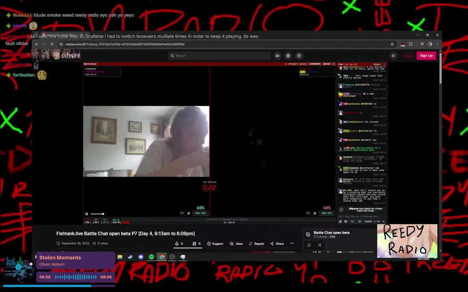Open the browser profile avatar
Screen dimensions: 468x292
(430, 44)
